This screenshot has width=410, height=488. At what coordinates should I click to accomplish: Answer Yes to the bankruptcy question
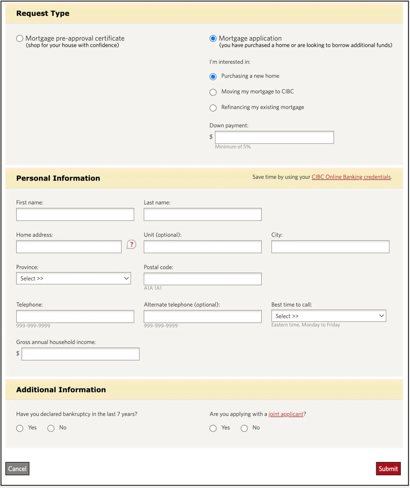coord(20,428)
